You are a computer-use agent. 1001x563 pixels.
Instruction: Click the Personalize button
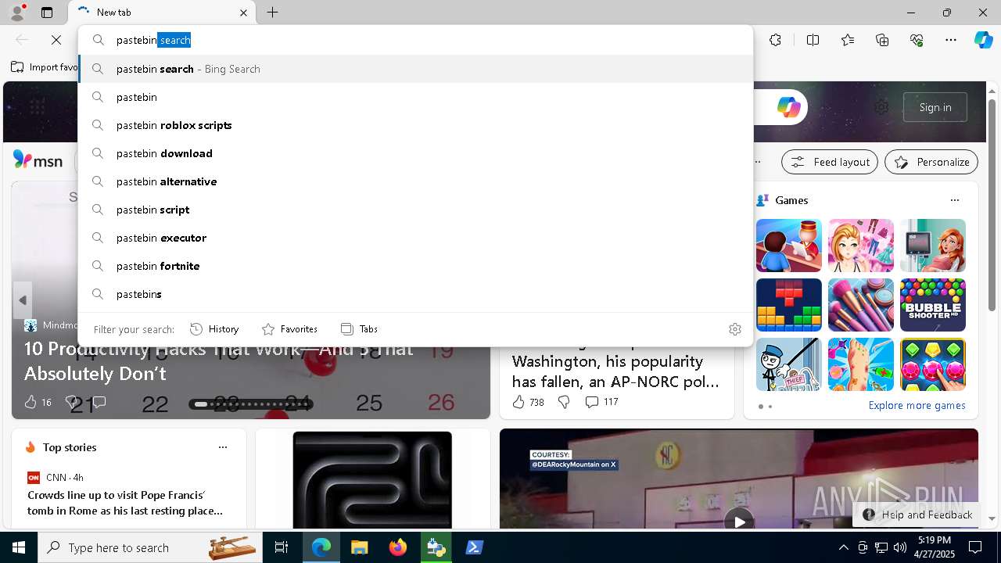(x=931, y=162)
